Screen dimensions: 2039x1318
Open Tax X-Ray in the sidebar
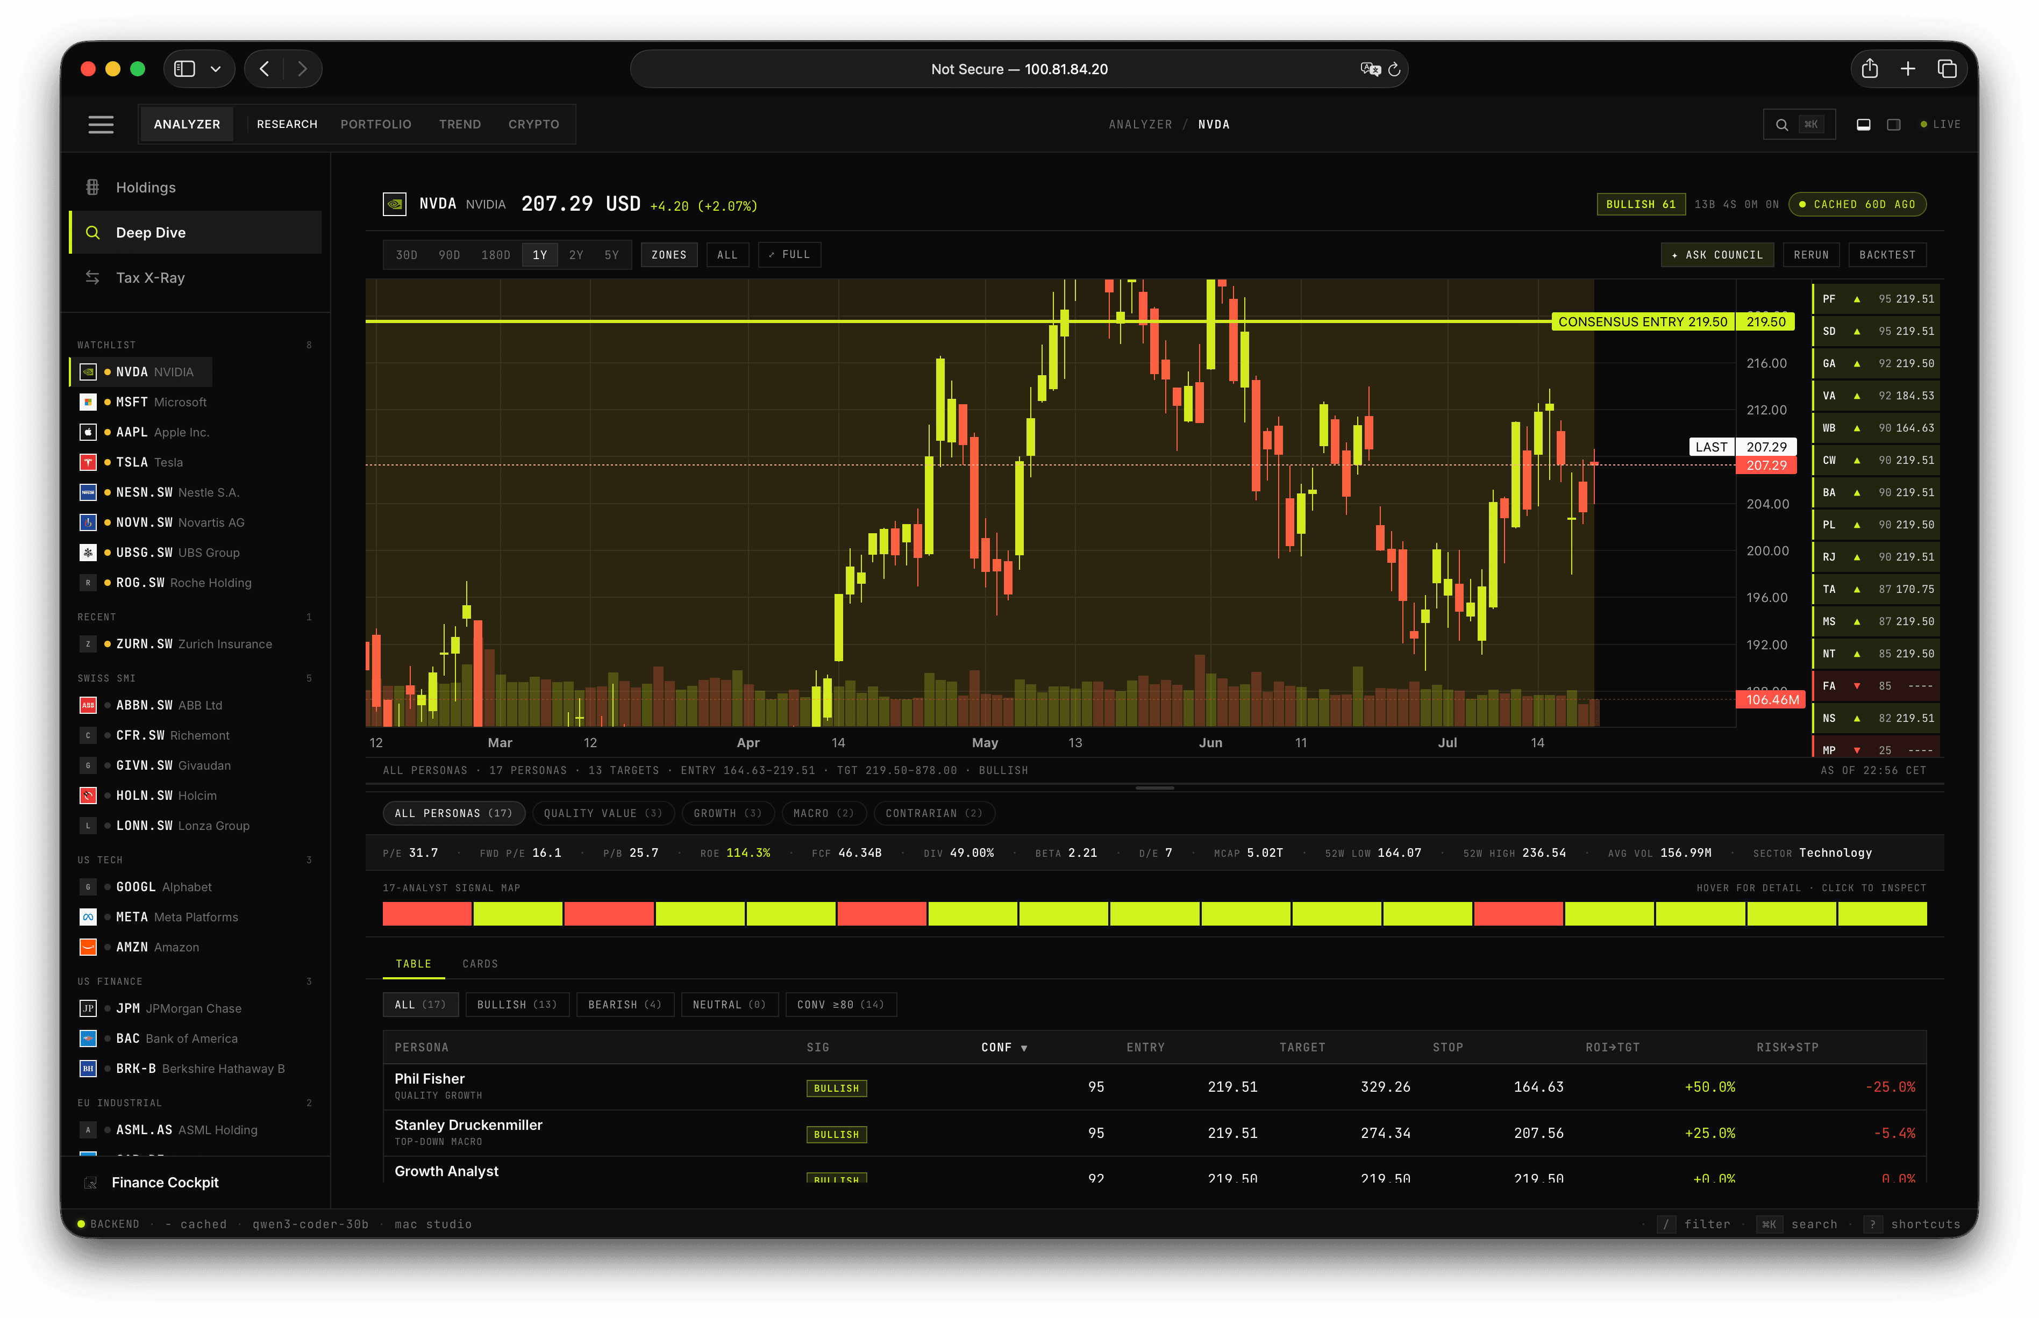[195, 277]
